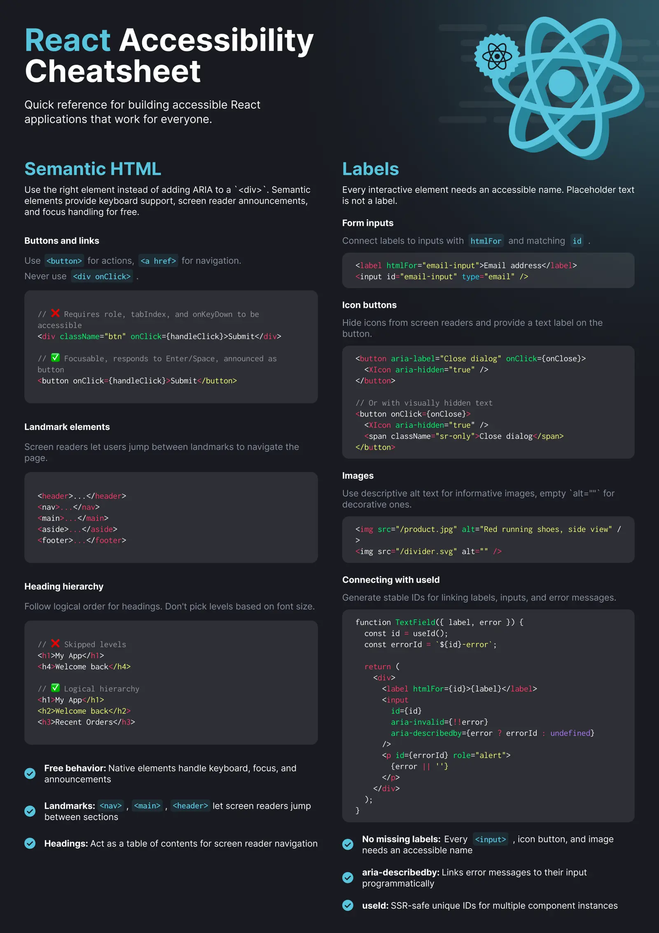Click the 'Labels' section heading
The width and height of the screenshot is (659, 933).
click(371, 169)
